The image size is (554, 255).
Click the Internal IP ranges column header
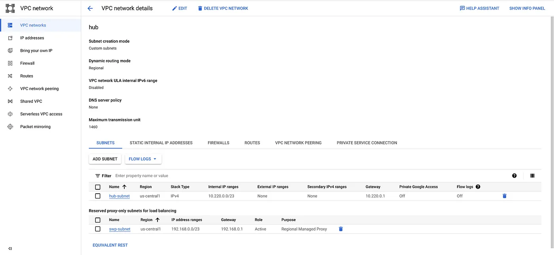click(223, 187)
